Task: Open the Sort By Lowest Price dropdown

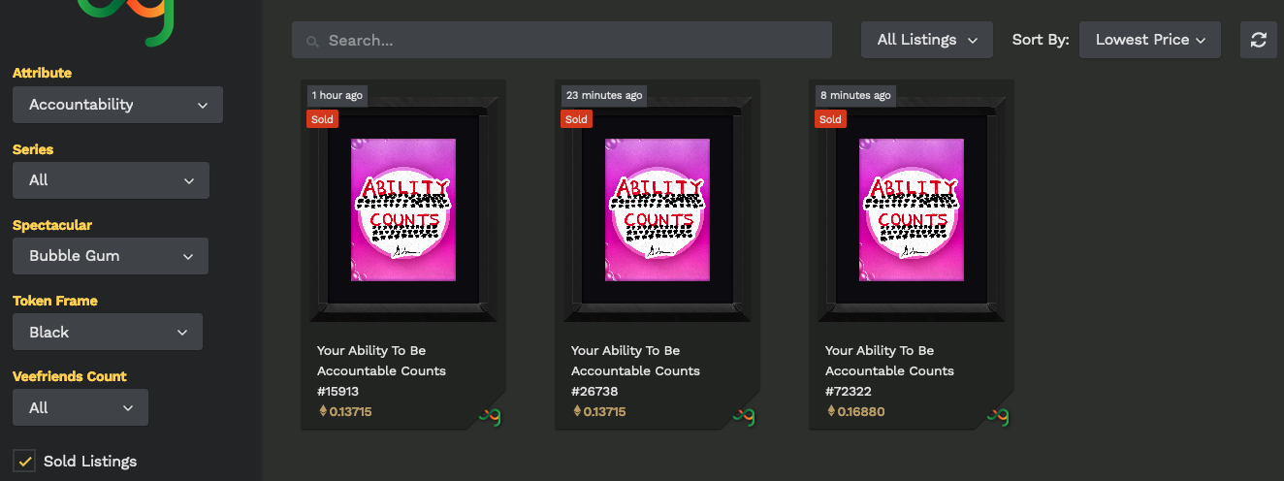Action: click(1150, 40)
